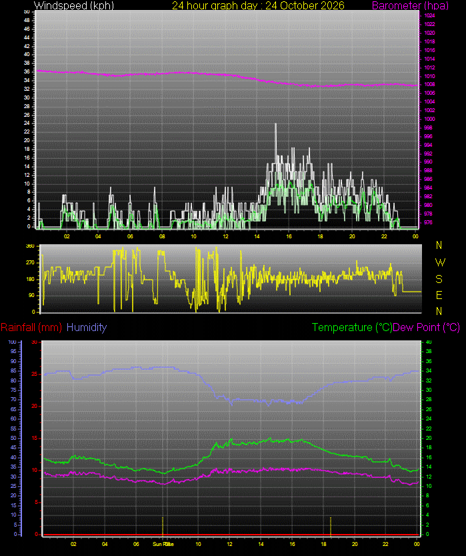Click the "Sun Rise" label on bottom time axis
The height and width of the screenshot is (556, 466).
[x=163, y=544]
